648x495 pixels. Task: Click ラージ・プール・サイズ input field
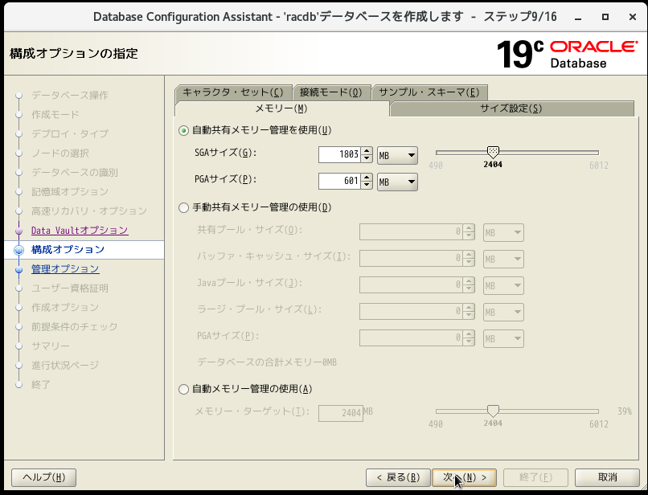(411, 312)
